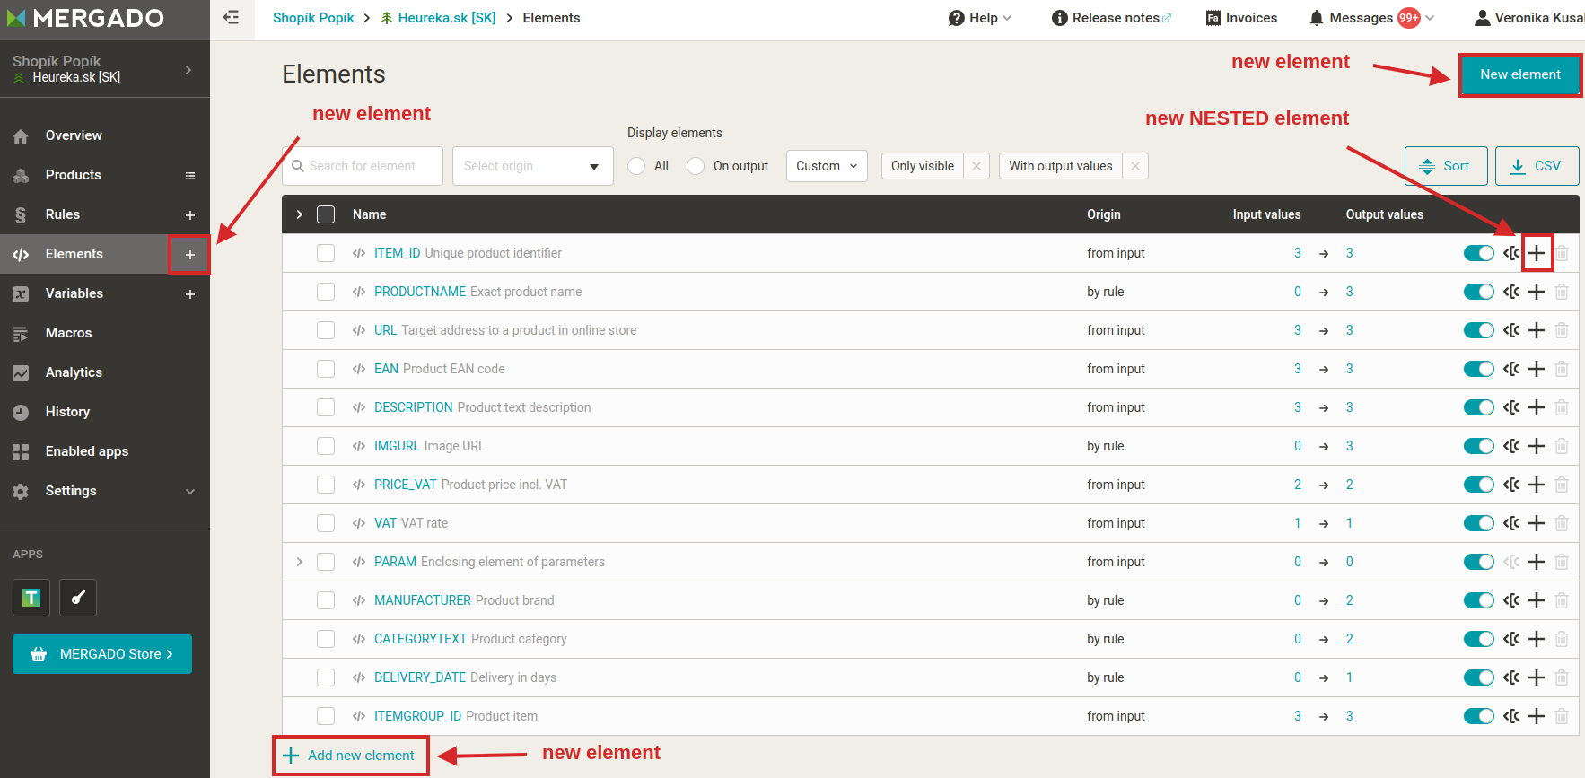Image resolution: width=1585 pixels, height=778 pixels.
Task: Open the Custom display dropdown
Action: tap(827, 166)
